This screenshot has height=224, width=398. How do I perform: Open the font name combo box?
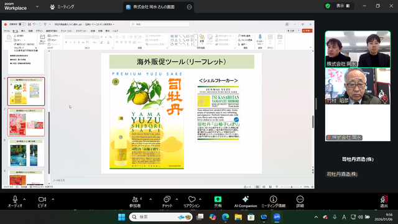(77, 37)
